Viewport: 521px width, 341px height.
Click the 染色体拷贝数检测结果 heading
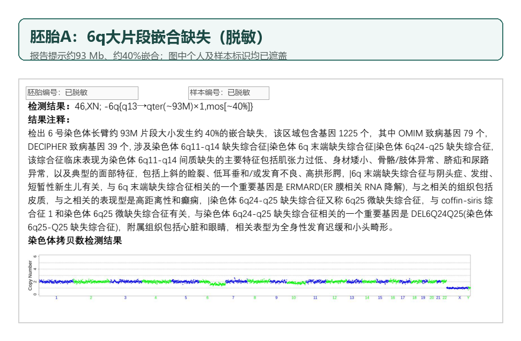click(x=75, y=241)
